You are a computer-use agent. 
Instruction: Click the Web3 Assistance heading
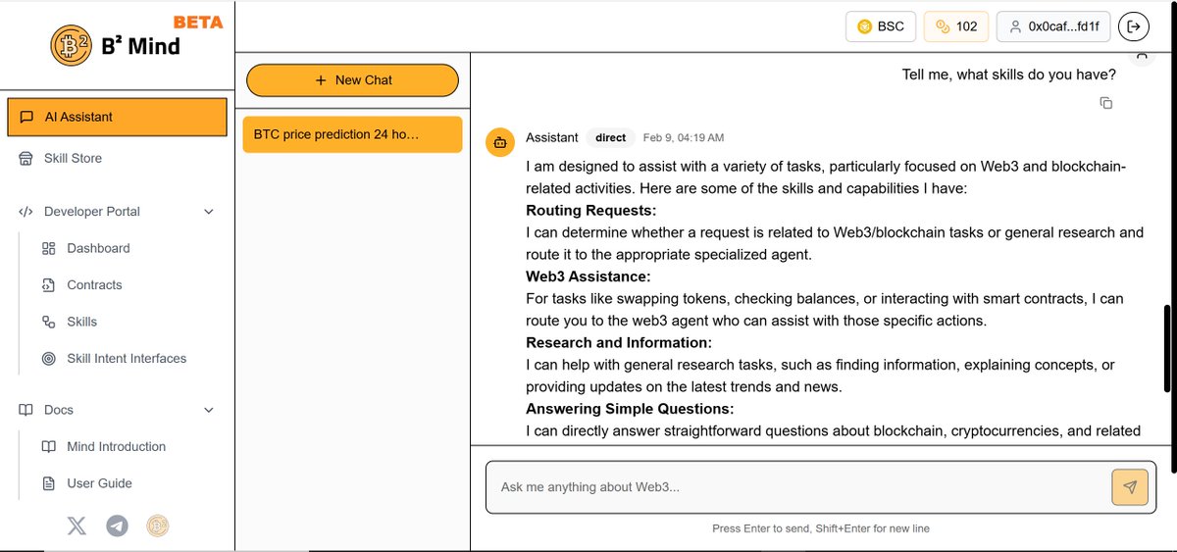tap(588, 276)
